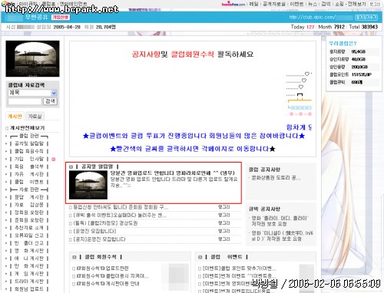Click the 검색 button in sidebar search
This screenshot has width=384, height=293.
(50, 101)
